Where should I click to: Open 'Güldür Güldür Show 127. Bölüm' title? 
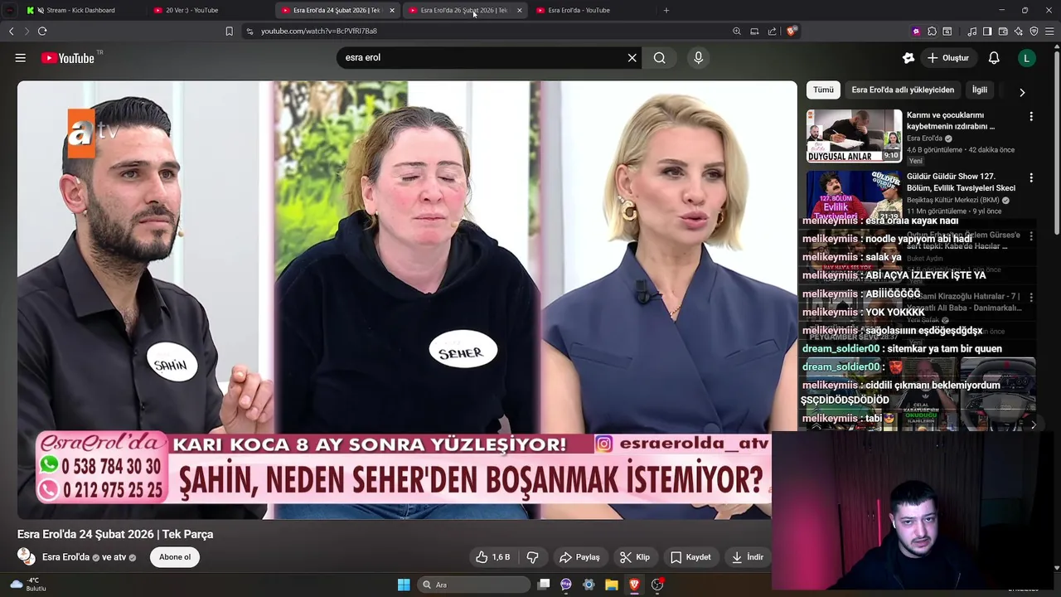click(x=961, y=182)
